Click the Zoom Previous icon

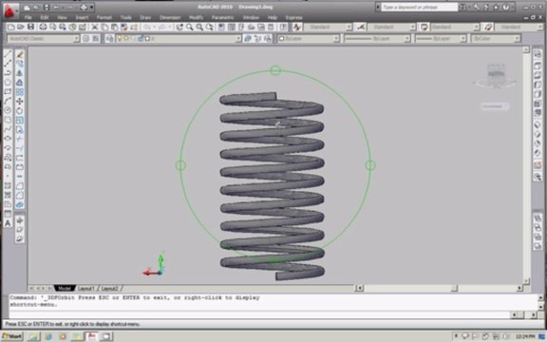(x=210, y=27)
